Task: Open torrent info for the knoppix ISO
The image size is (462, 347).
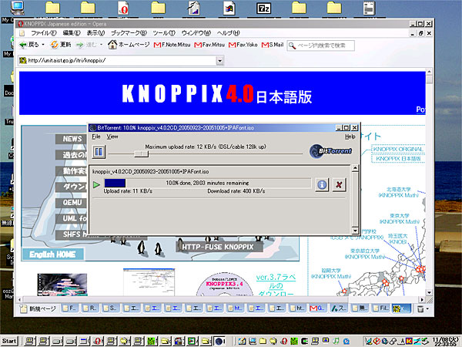Action: tap(323, 184)
